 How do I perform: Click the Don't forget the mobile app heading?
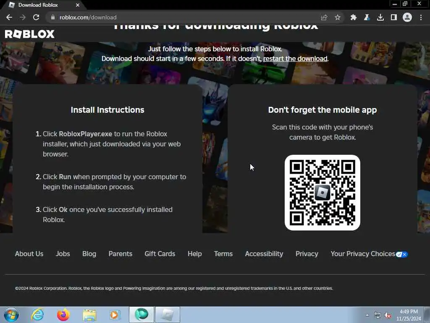coord(322,110)
